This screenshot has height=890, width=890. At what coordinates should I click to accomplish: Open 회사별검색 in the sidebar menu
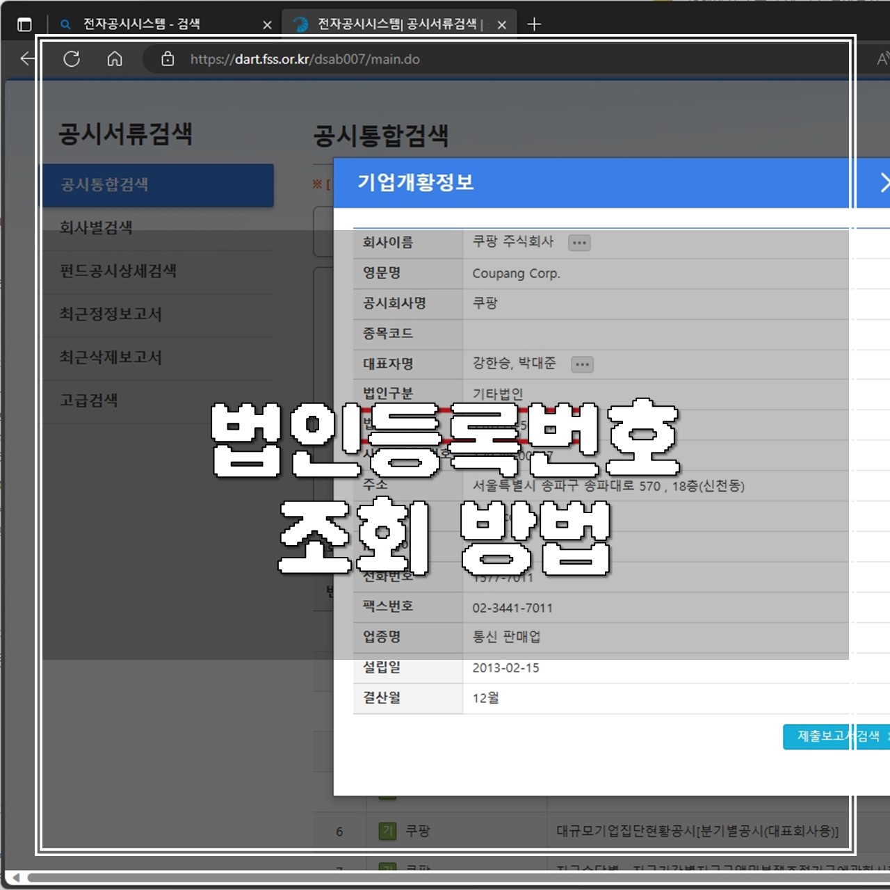click(x=96, y=227)
